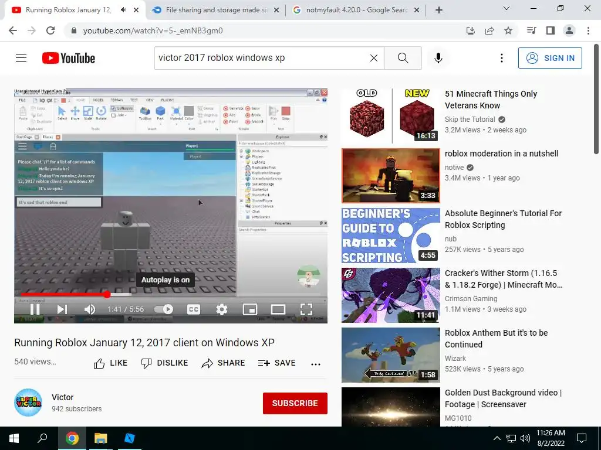Open File Explorer from taskbar
This screenshot has width=601, height=450.
click(101, 438)
